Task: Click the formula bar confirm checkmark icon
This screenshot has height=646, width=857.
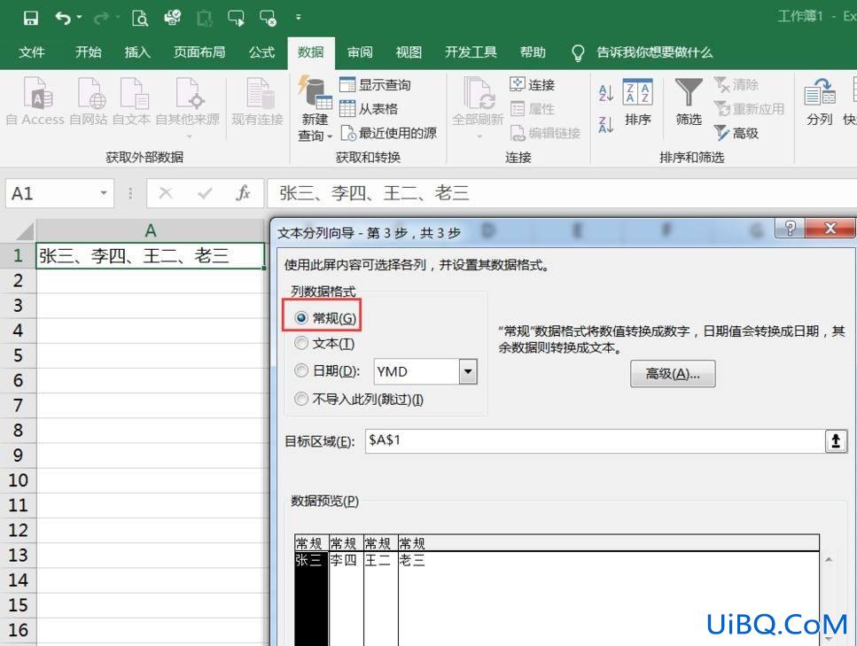Action: 205,193
